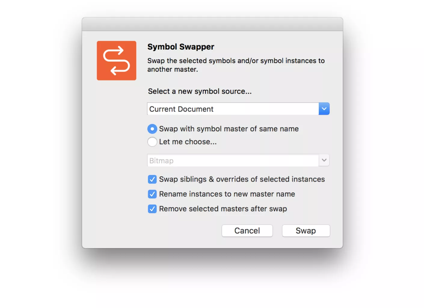Click the 'Swap siblings & overrides of selected instances' label text

point(242,180)
